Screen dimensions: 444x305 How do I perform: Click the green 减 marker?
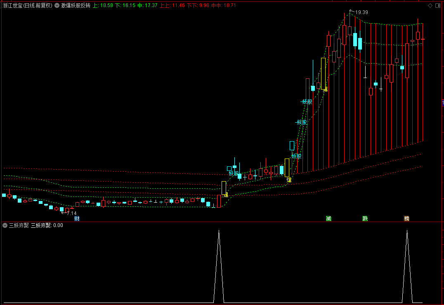328,218
